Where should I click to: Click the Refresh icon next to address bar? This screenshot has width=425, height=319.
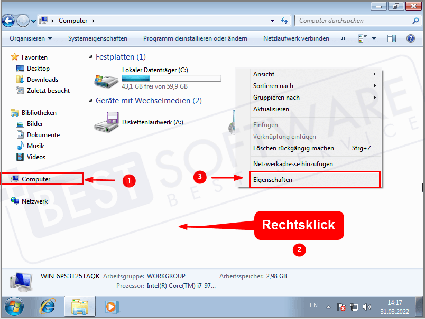coord(284,21)
